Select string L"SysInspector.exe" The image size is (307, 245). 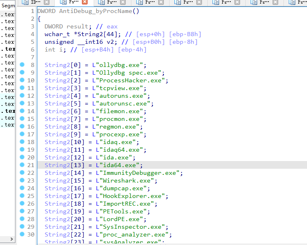point(130,227)
